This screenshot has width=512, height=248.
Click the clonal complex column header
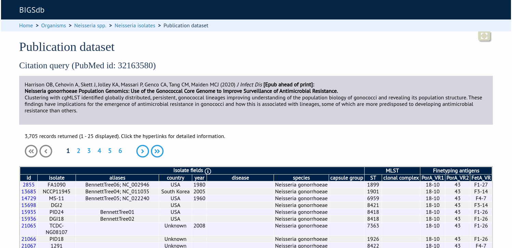tap(401, 178)
